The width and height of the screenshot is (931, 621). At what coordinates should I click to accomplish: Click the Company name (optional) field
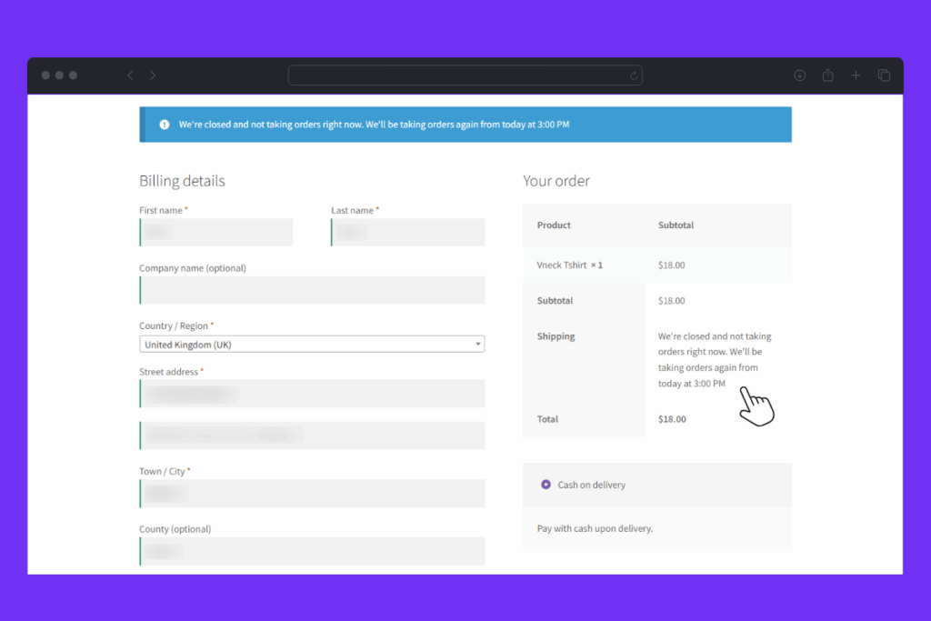[x=312, y=290]
